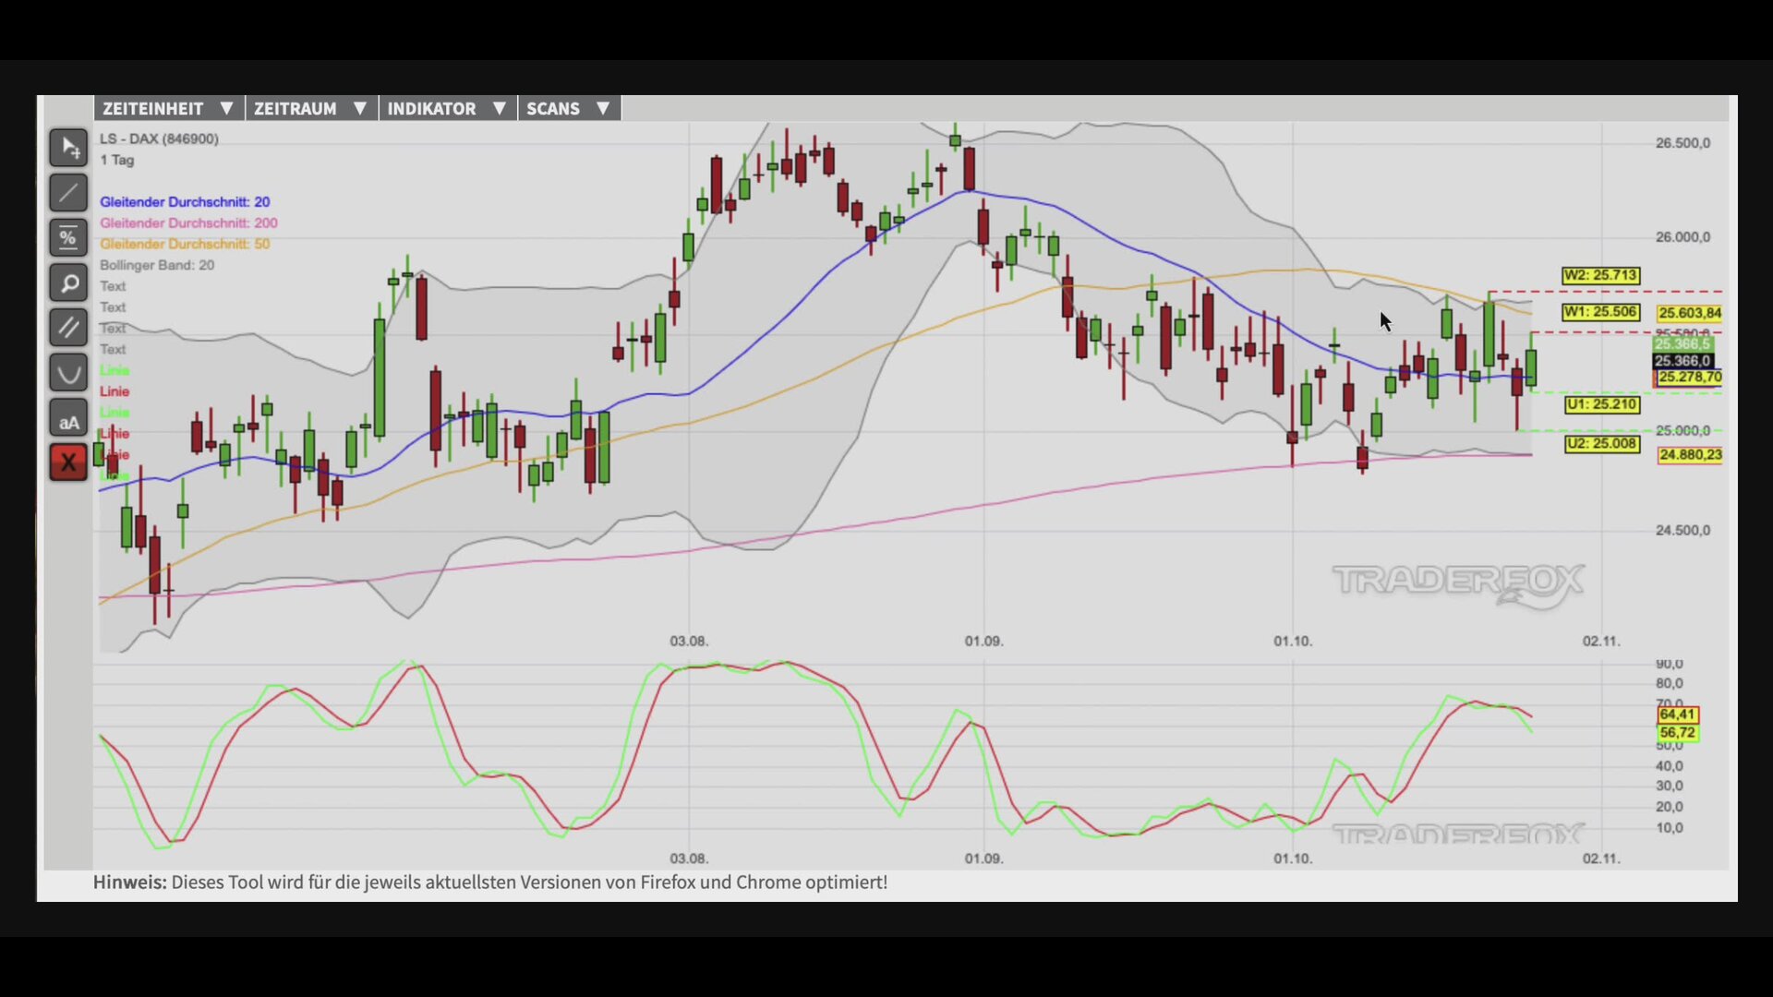Activate the magnifier zoom tool
Screen dimensions: 1773x997
pyautogui.click(x=68, y=283)
